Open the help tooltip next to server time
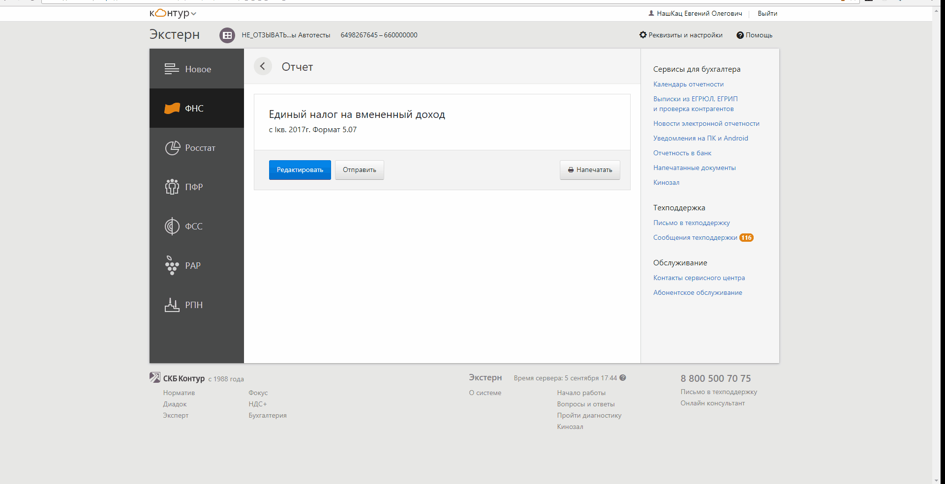The height and width of the screenshot is (484, 945). click(x=623, y=378)
